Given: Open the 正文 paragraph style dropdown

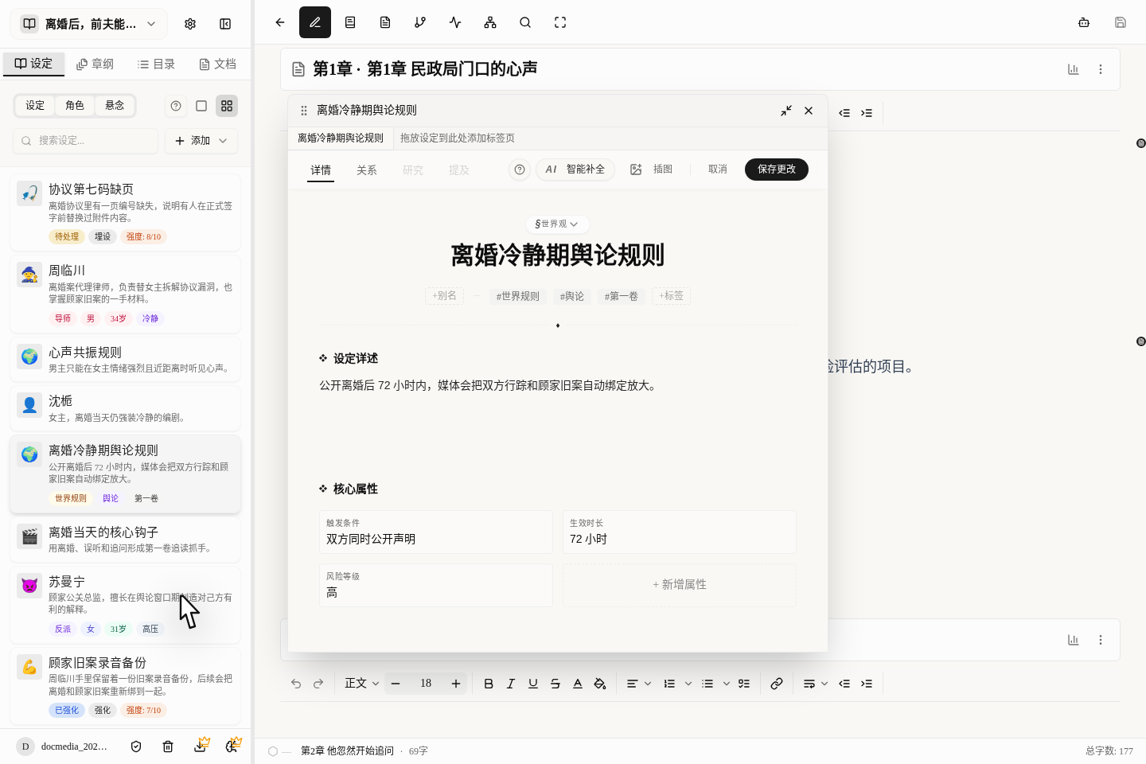Looking at the screenshot, I should (x=361, y=683).
